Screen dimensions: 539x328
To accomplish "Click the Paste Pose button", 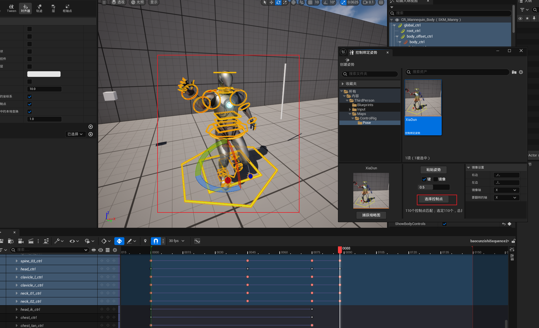I will point(433,170).
